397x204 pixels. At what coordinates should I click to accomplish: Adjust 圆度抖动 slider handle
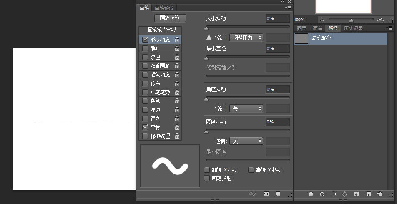(206, 132)
